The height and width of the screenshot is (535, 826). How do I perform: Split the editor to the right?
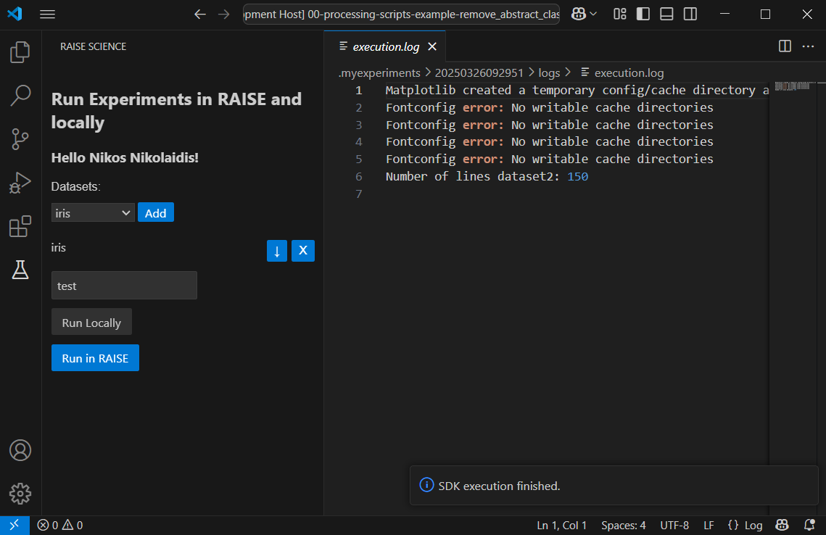tap(785, 46)
